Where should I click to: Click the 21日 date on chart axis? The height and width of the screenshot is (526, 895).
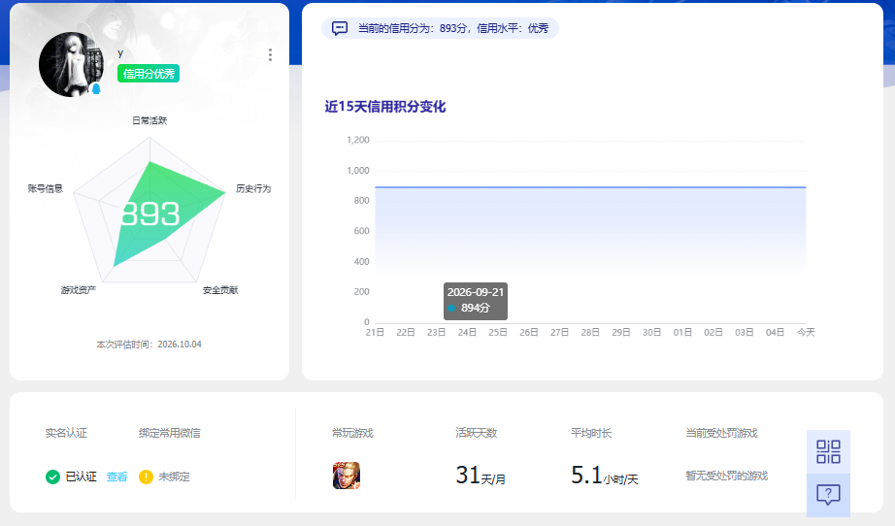375,332
